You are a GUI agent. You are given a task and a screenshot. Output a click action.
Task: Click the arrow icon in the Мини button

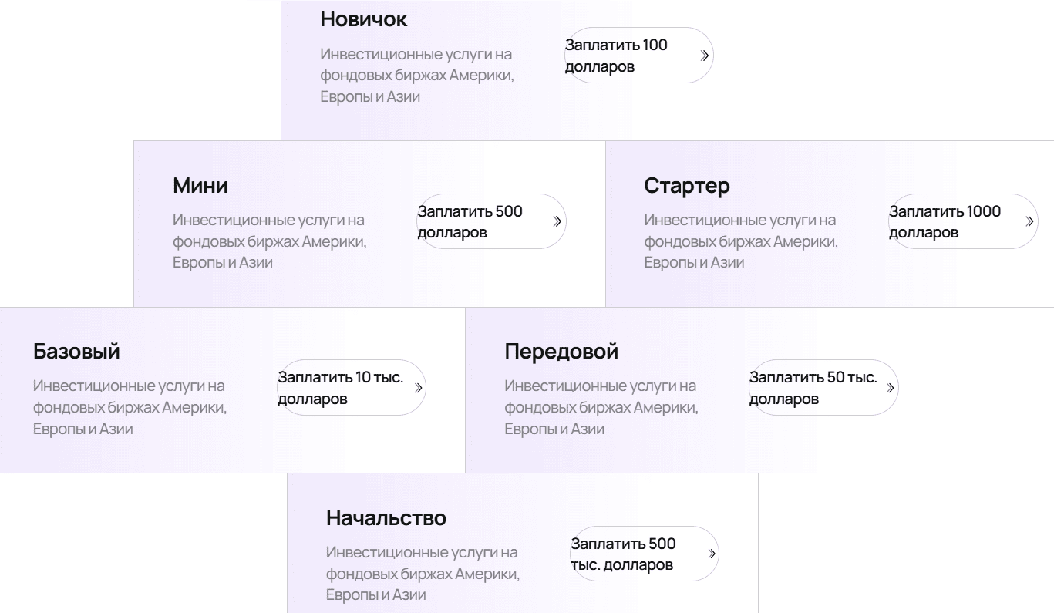557,222
